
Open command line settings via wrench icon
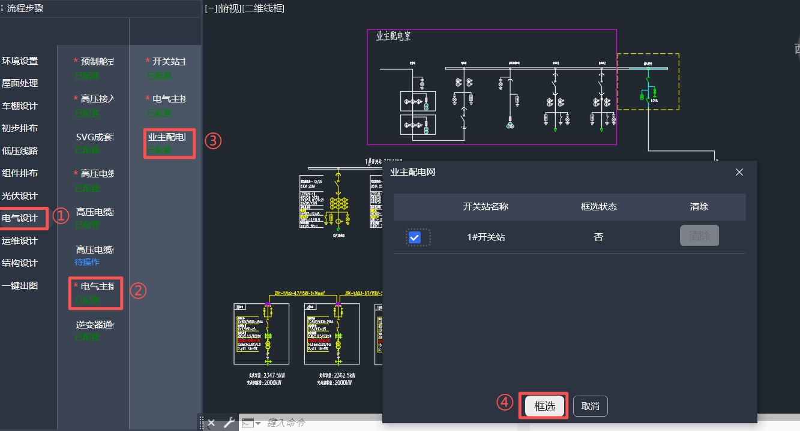point(229,423)
